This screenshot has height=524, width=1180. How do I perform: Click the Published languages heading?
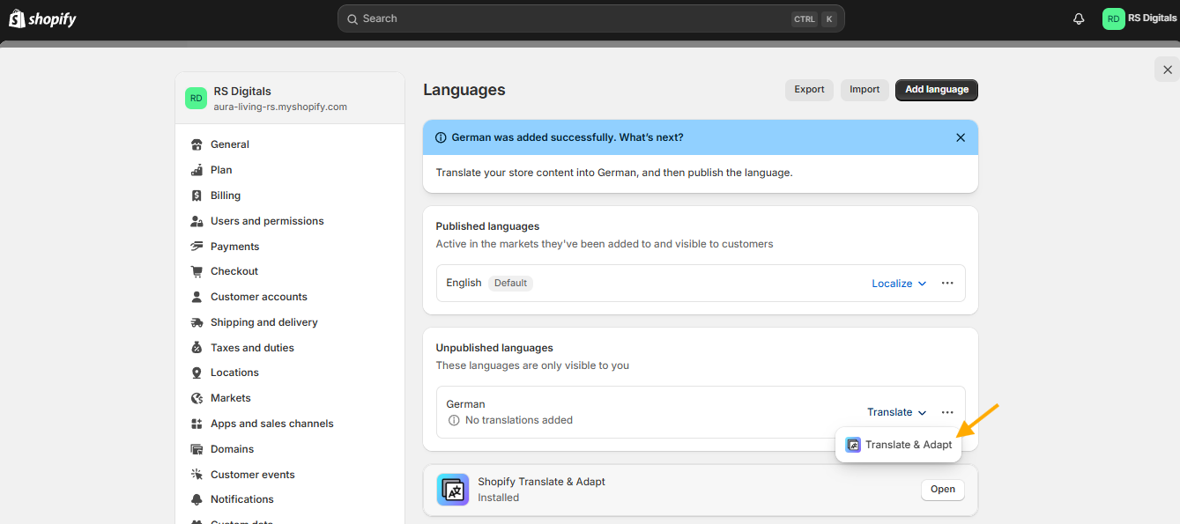pyautogui.click(x=487, y=226)
